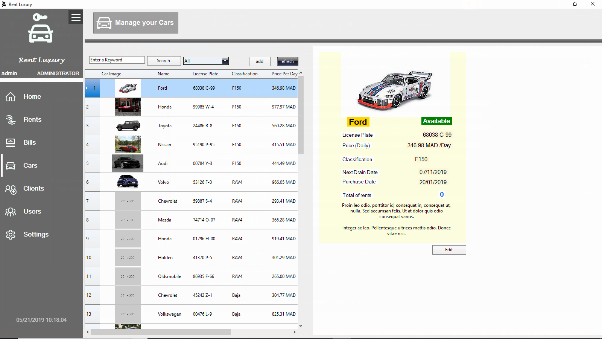Sort by the Classification column header
The width and height of the screenshot is (602, 339).
click(250, 74)
